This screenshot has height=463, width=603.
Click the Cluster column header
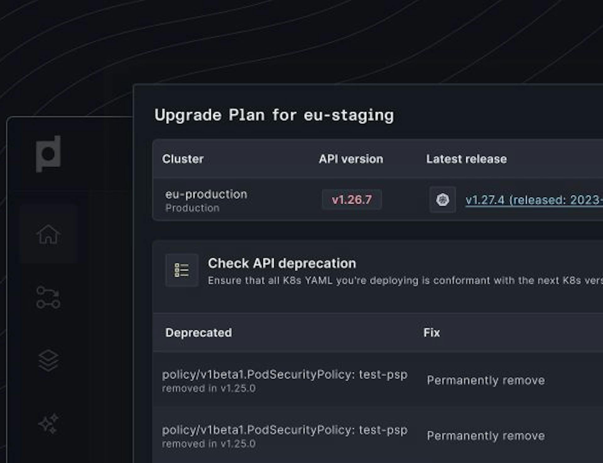coord(183,159)
